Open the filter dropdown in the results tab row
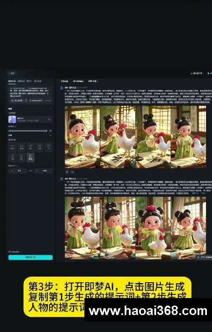212x332 pixels. 93,81
